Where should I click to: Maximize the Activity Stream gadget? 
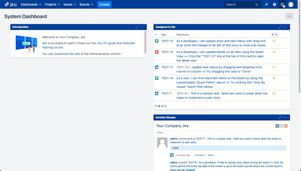click(x=280, y=117)
